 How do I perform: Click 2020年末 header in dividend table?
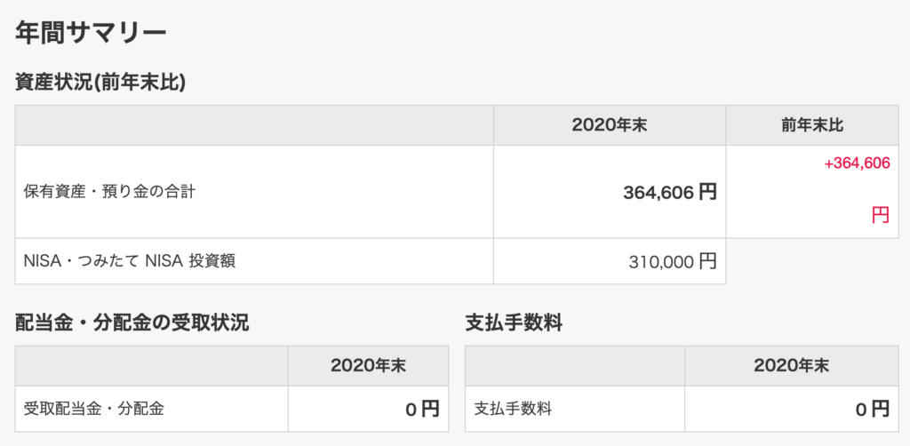click(x=368, y=366)
